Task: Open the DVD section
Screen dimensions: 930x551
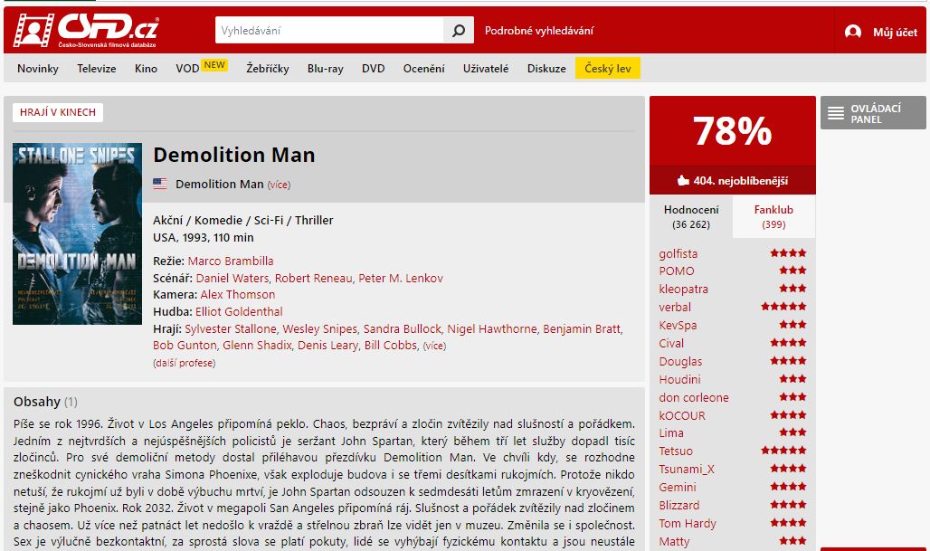Action: 373,68
